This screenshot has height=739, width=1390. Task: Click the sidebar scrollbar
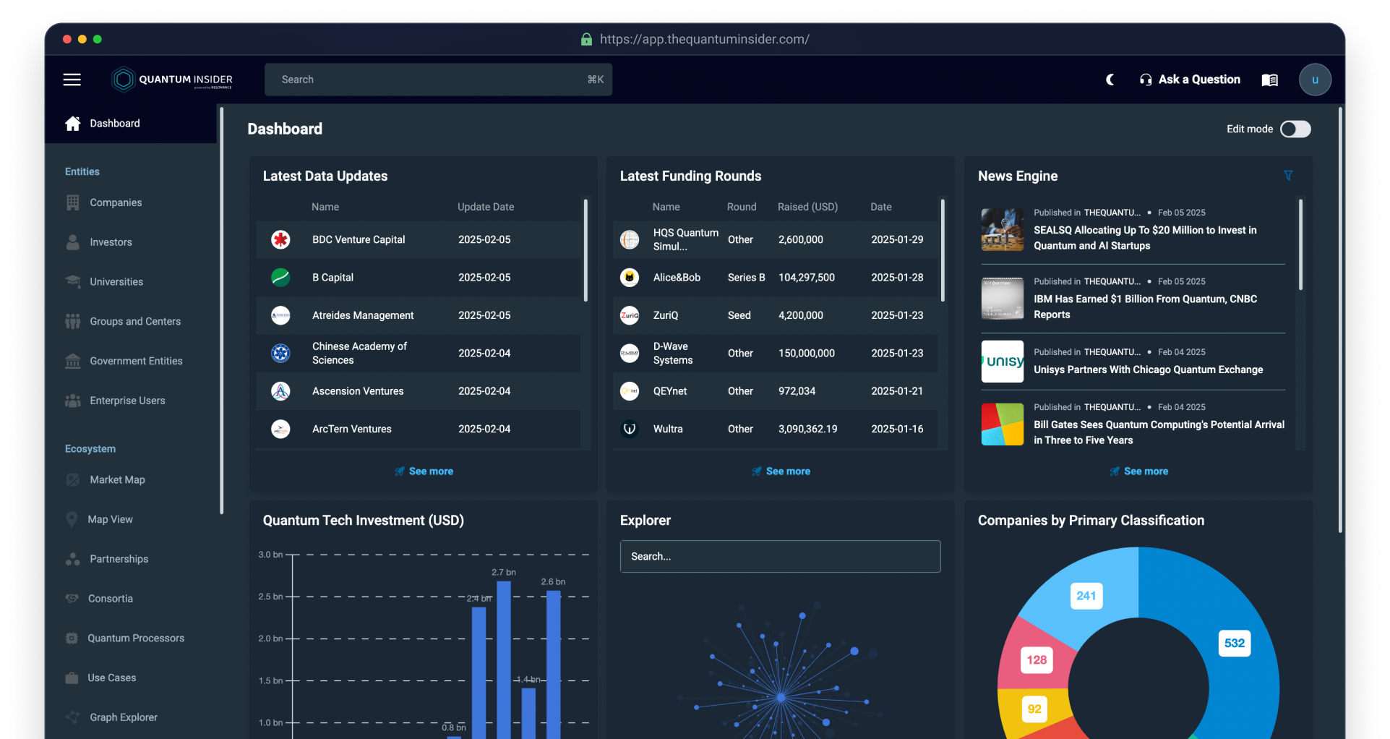(x=221, y=311)
